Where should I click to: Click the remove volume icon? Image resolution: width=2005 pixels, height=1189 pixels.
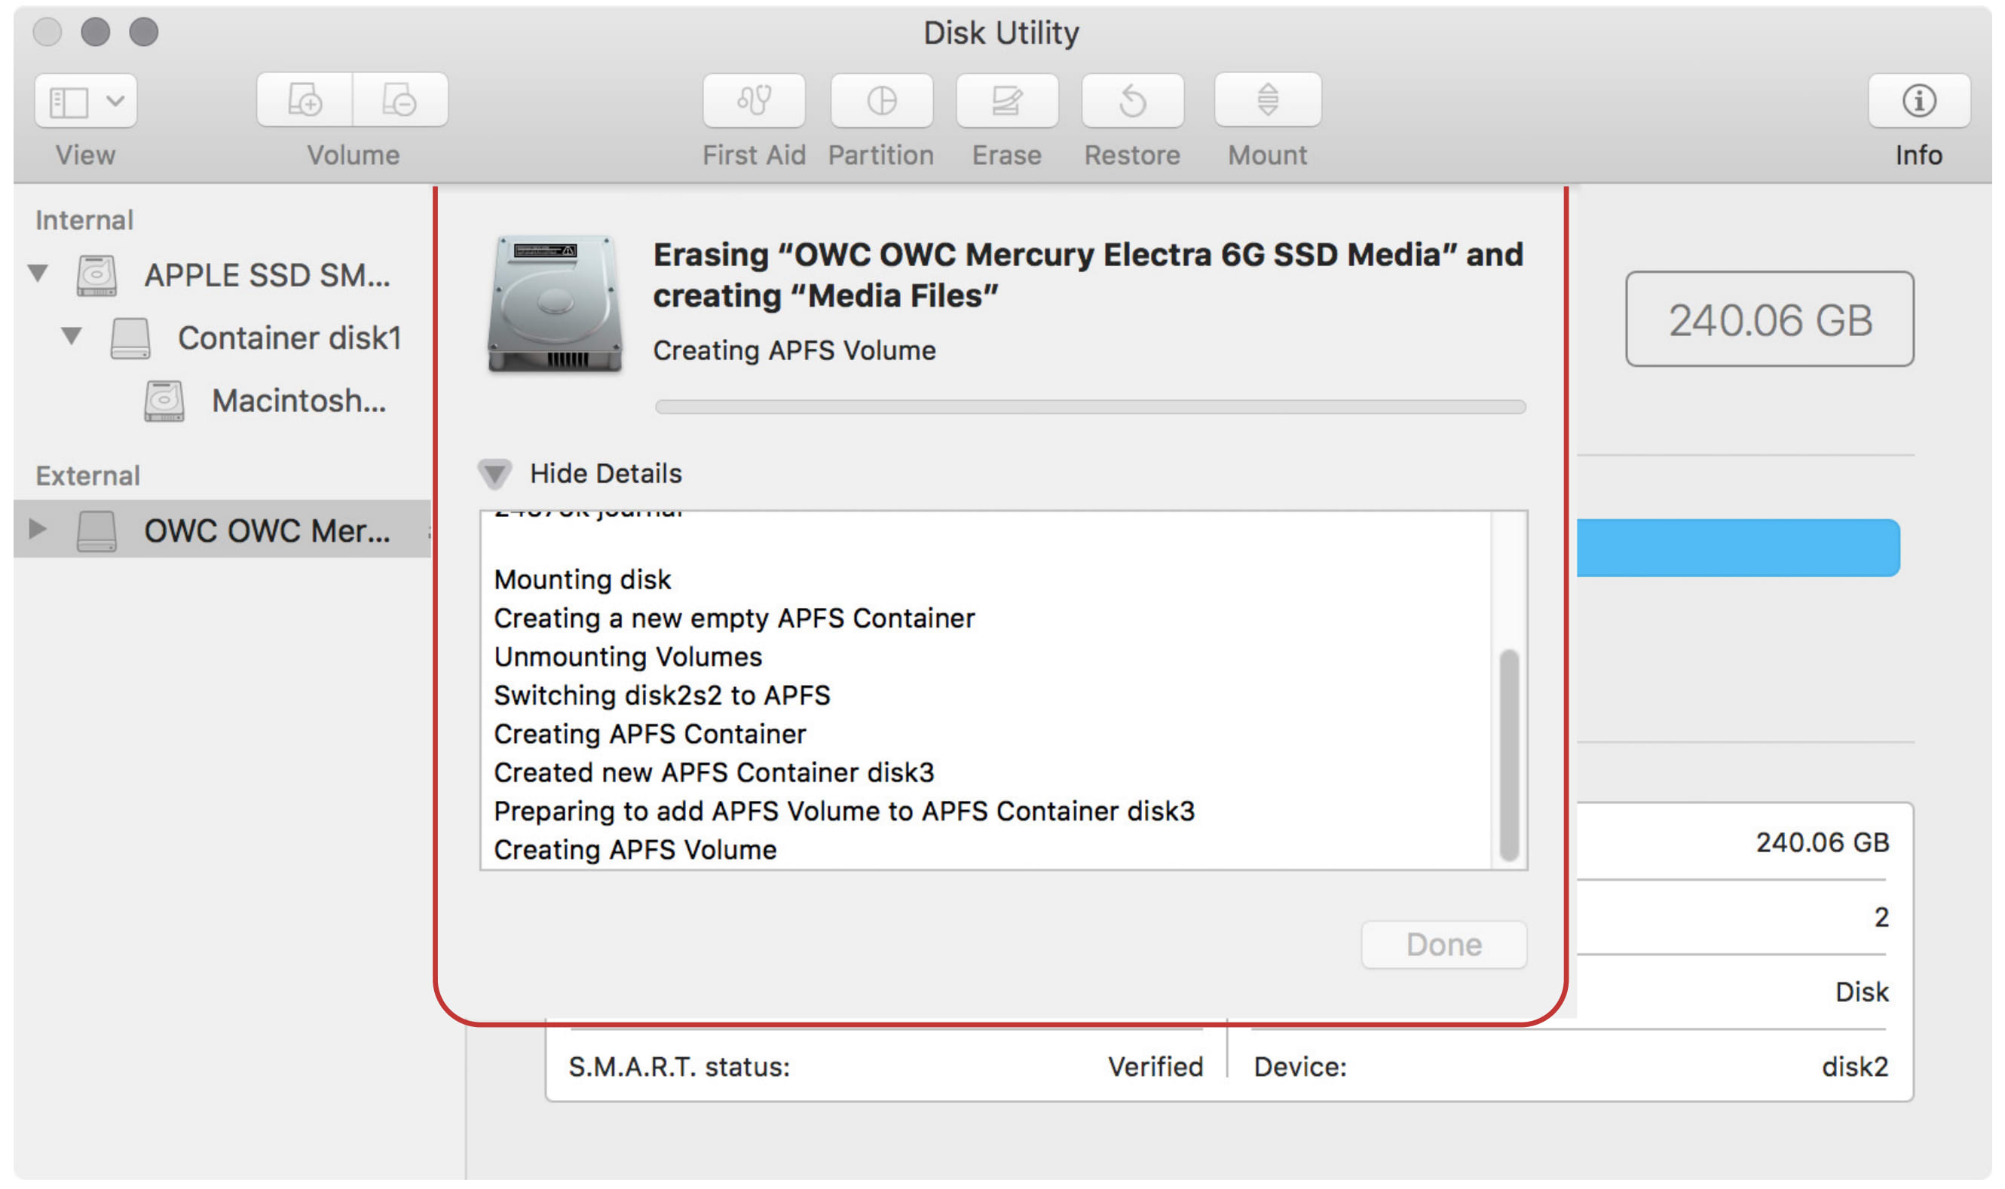point(400,101)
